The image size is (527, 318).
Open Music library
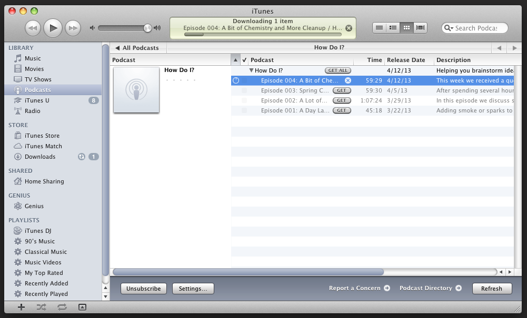click(33, 58)
